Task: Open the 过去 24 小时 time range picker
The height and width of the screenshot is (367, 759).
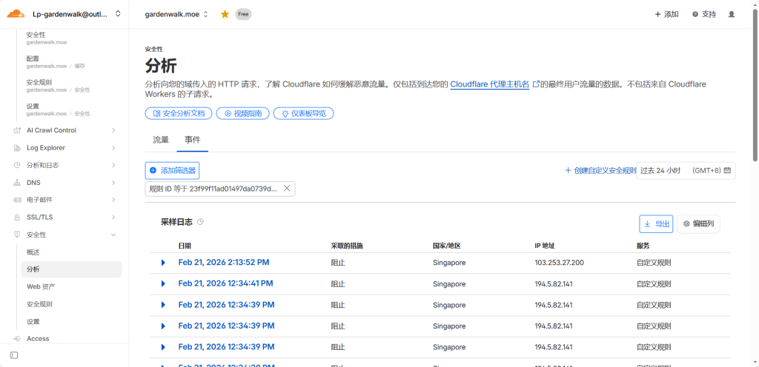Action: 686,170
